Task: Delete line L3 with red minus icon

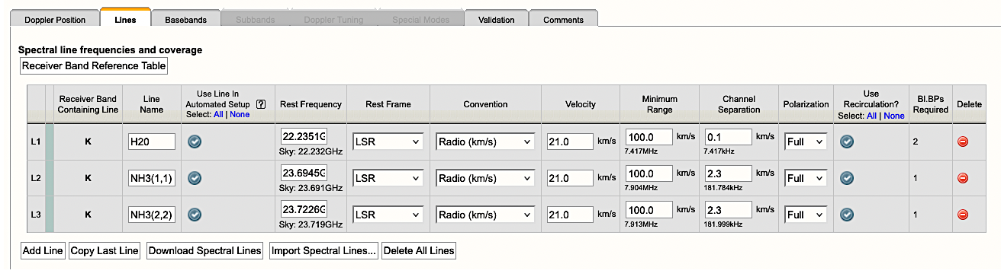Action: [963, 215]
